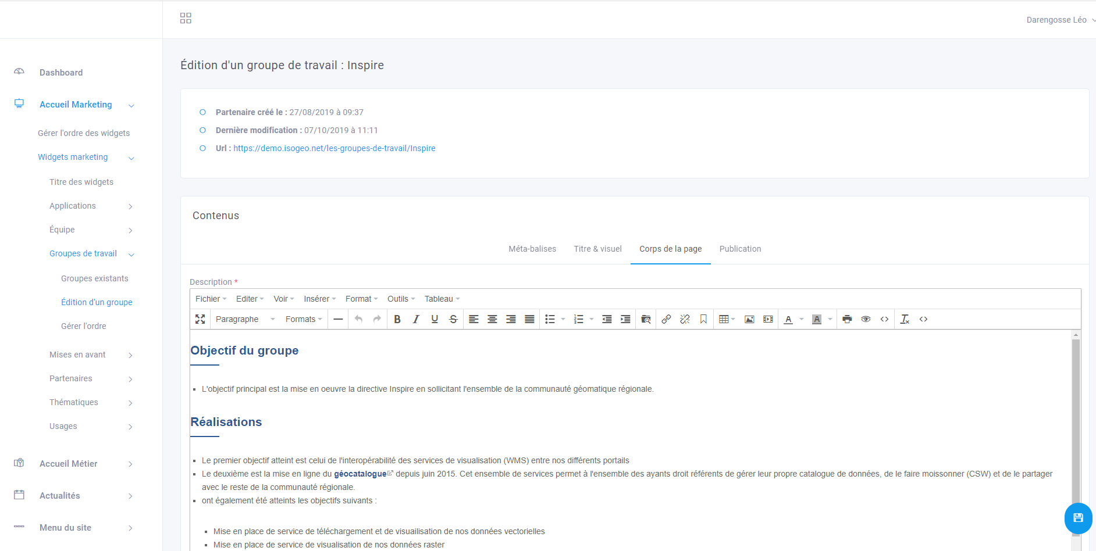Insert a media video
The image size is (1096, 551).
(x=768, y=319)
